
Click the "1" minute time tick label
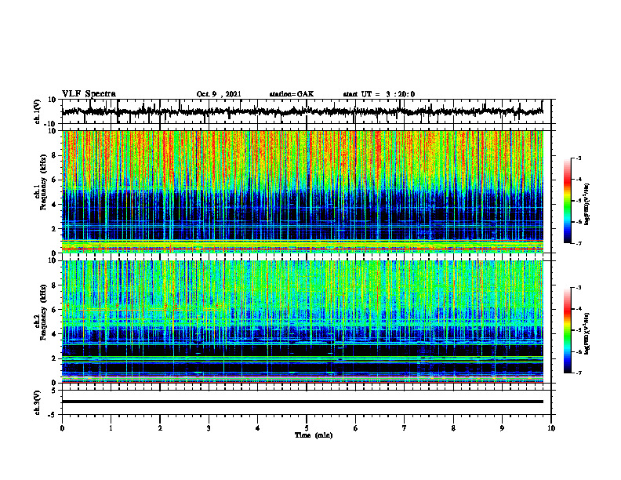click(x=111, y=428)
